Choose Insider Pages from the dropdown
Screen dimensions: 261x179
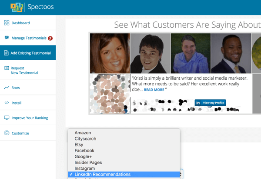tap(124, 163)
